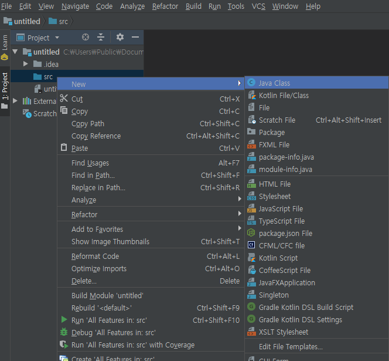Click the package.json Node icon
The image size is (389, 361).
point(251,232)
